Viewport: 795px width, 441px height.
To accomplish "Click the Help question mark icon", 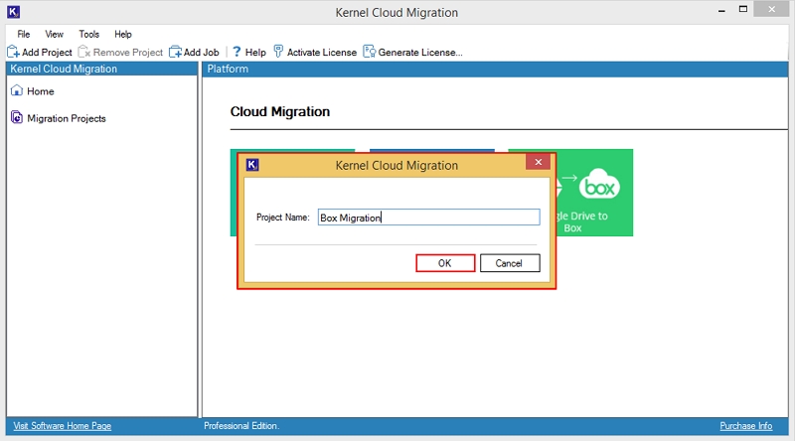I will (237, 52).
